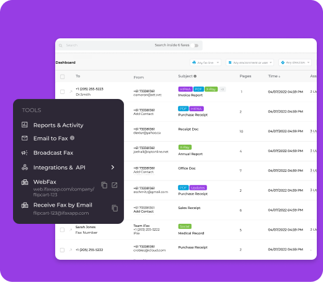The image size is (323, 282).
Task: Click Add Contact on Office Doc row
Action: (x=143, y=172)
